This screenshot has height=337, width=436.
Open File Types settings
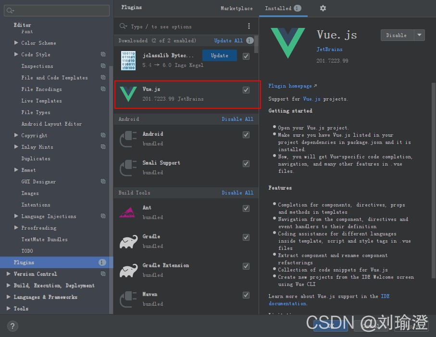pyautogui.click(x=36, y=112)
